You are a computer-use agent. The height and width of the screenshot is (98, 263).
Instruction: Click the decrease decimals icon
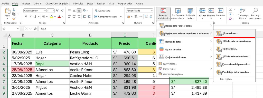point(151,17)
